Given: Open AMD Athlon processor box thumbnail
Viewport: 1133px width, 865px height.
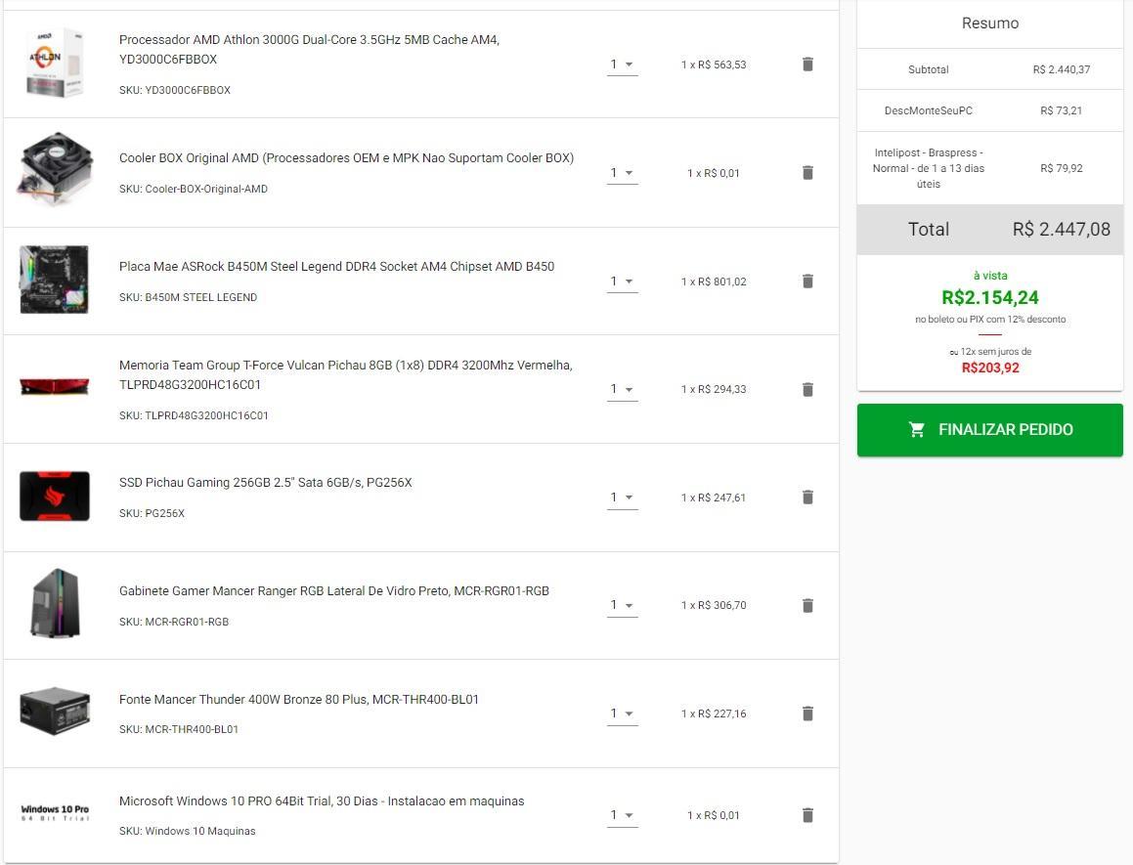Looking at the screenshot, I should pos(55,63).
